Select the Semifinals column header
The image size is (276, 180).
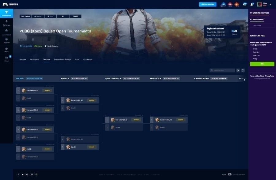pos(155,79)
